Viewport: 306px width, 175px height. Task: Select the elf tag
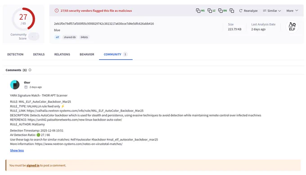(57, 37)
